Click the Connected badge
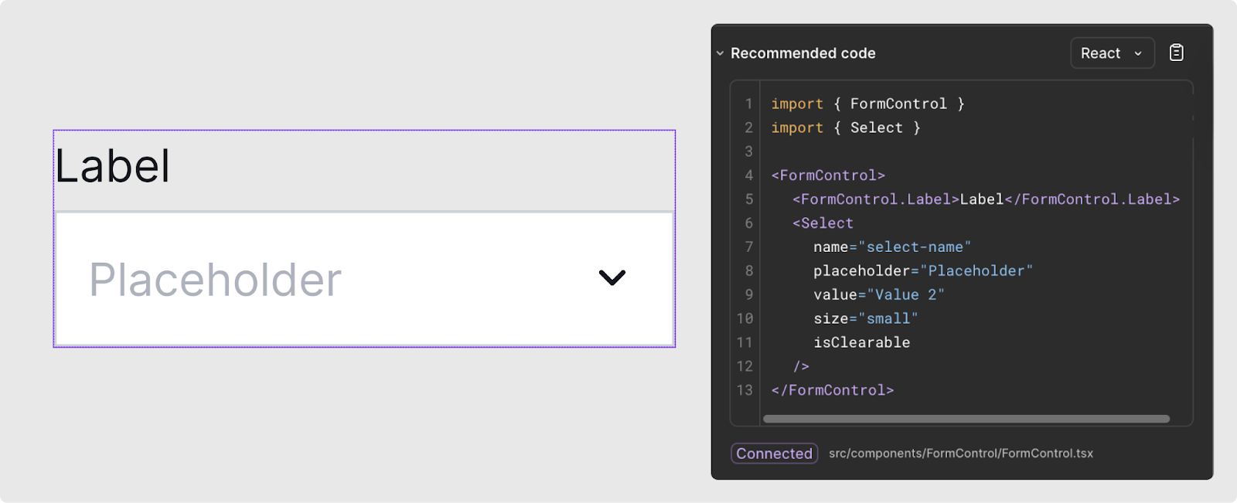 [774, 454]
